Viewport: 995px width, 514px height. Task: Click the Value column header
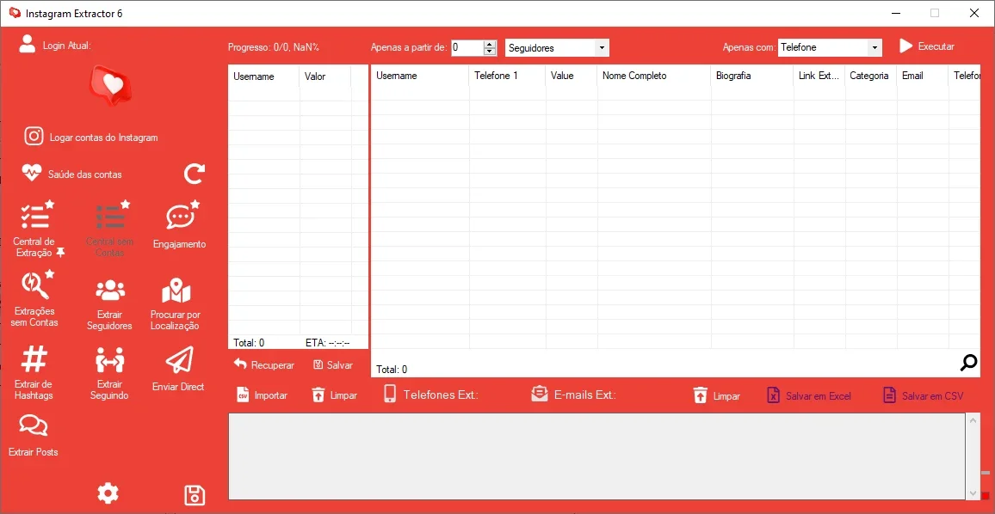click(x=572, y=76)
